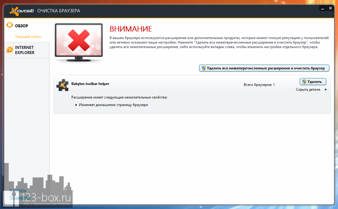Select the Babylon toolbar helper extension name
This screenshot has height=209, width=338.
point(90,84)
